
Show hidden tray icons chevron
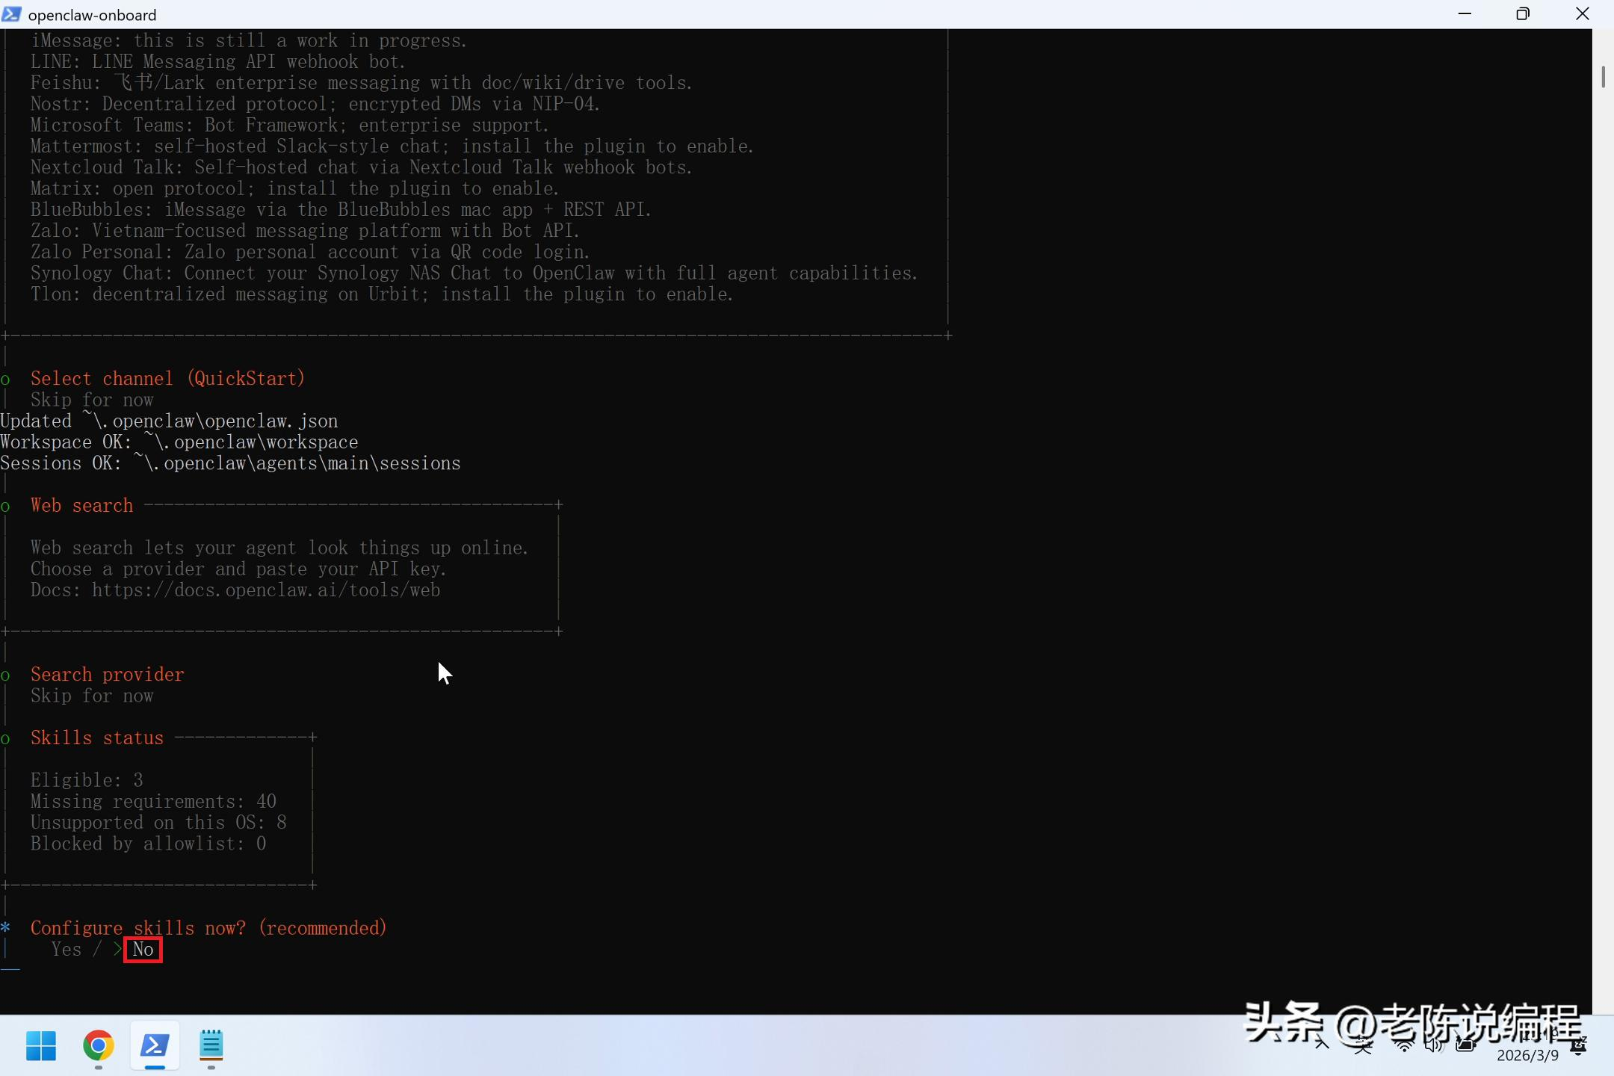pyautogui.click(x=1322, y=1045)
